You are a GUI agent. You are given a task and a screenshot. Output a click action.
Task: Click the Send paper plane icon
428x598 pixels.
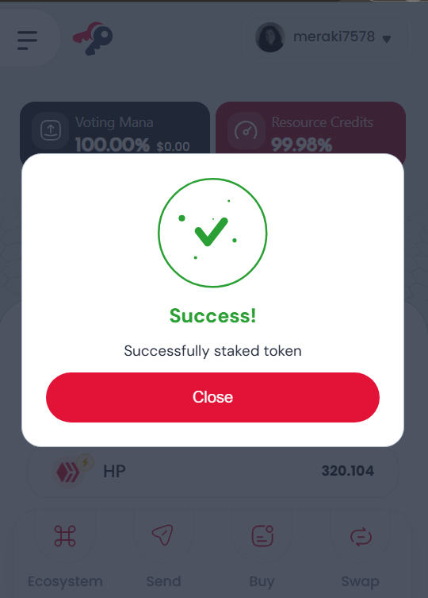[x=163, y=534]
